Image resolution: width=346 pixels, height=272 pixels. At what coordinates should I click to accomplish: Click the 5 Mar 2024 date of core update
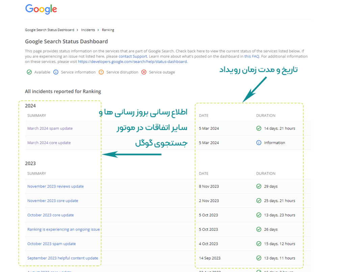click(209, 143)
